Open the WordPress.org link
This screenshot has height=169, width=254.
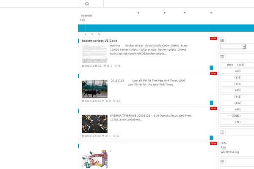(230, 152)
